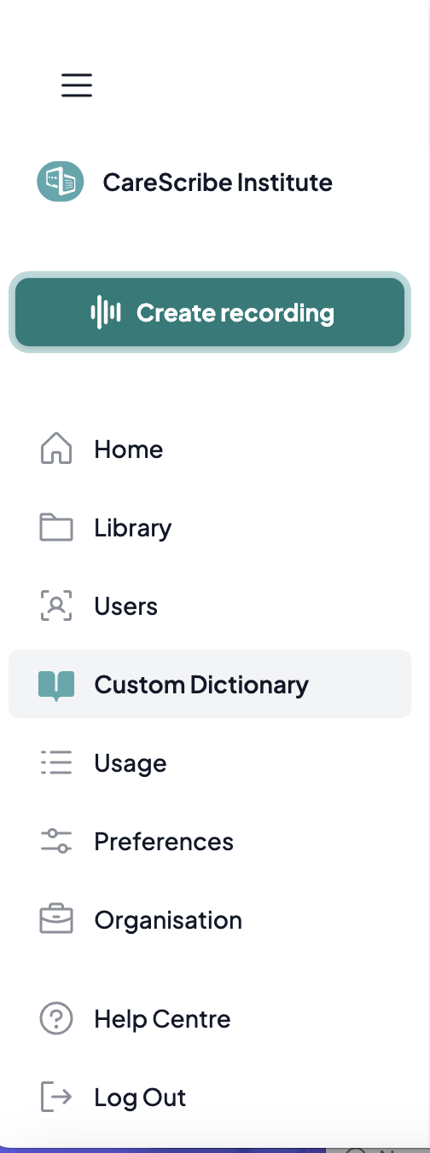Image resolution: width=430 pixels, height=1153 pixels.
Task: Click the Organisation briefcase icon
Action: pyautogui.click(x=56, y=919)
